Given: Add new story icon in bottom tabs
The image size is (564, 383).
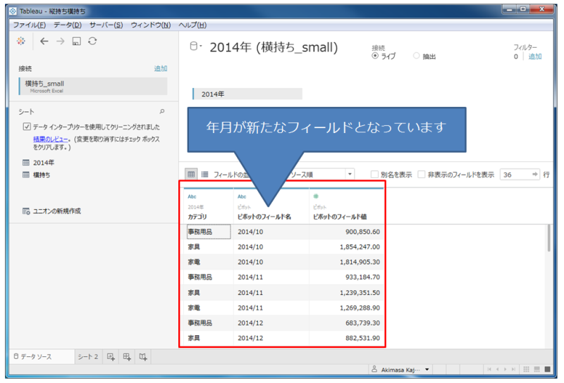Looking at the screenshot, I should point(143,357).
